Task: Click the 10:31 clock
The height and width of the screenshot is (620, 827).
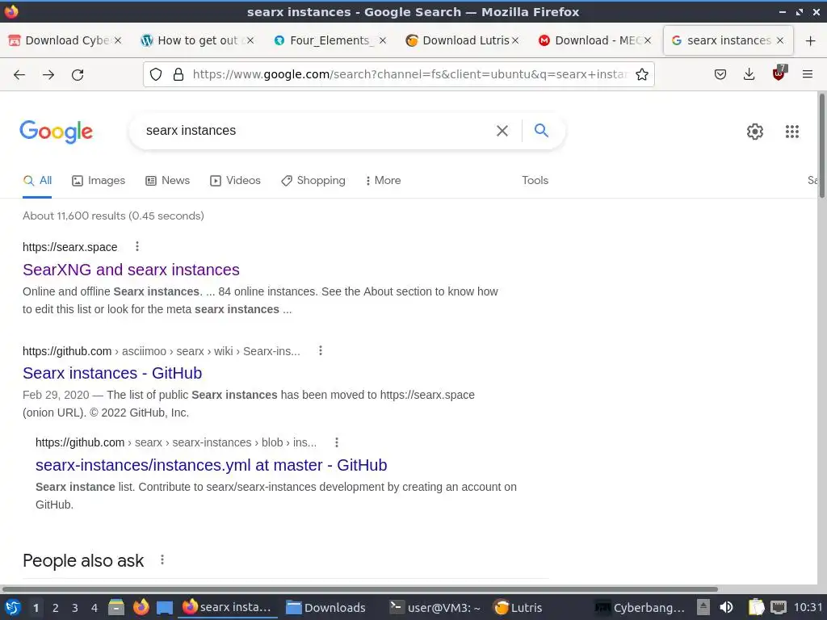Action: tap(808, 607)
